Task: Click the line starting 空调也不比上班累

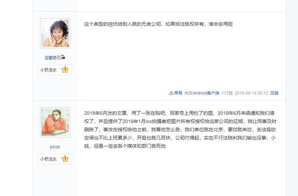Action: pos(180,138)
